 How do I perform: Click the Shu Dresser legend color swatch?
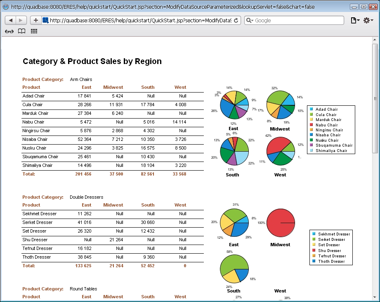click(314, 250)
